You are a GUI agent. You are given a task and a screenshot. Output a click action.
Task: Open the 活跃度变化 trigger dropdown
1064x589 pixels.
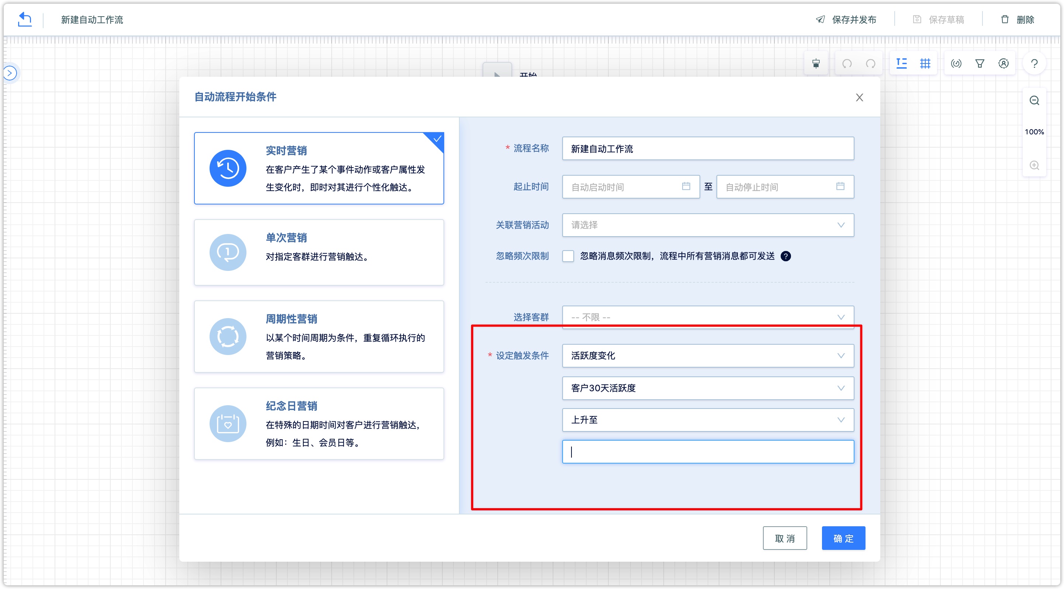708,355
